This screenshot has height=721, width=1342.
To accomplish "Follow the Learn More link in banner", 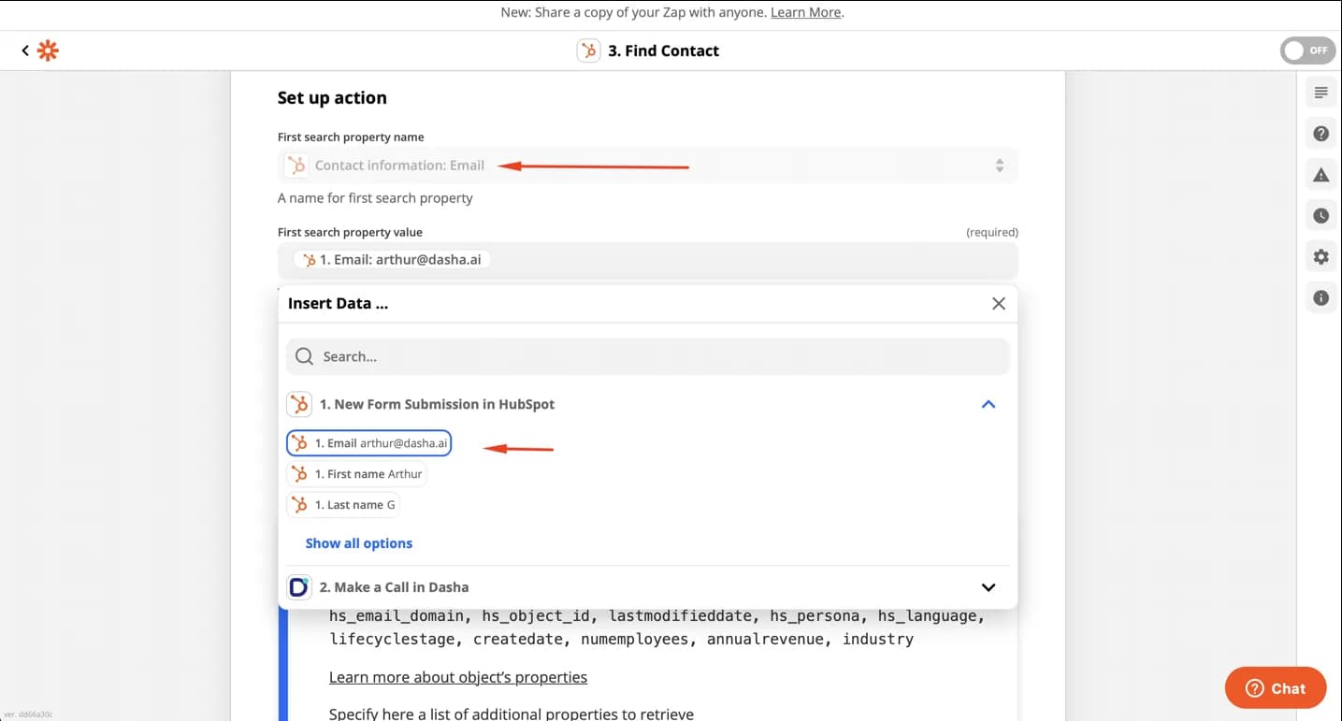I will [805, 12].
